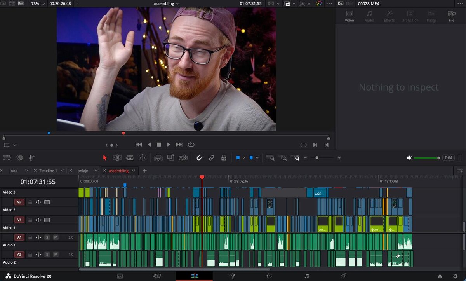Select the arrow Selection Mode tool
The image size is (466, 281).
(104, 158)
